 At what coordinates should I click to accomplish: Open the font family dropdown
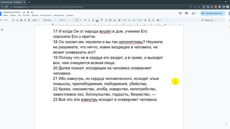point(64,20)
